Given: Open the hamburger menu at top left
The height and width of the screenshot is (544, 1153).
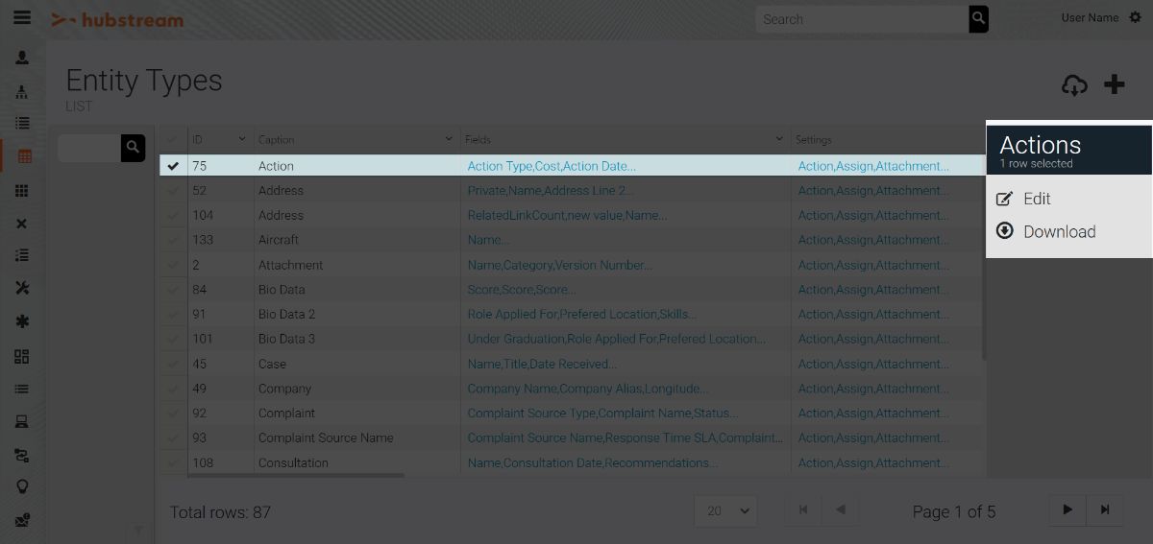Looking at the screenshot, I should [21, 18].
